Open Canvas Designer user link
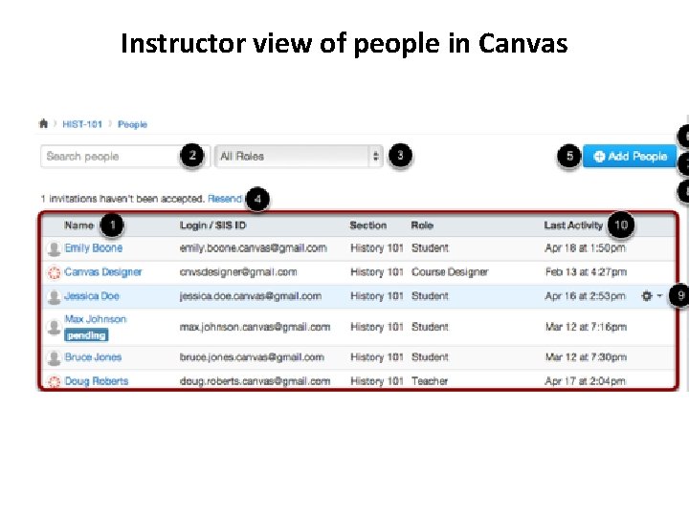This screenshot has width=689, height=516. [x=103, y=272]
